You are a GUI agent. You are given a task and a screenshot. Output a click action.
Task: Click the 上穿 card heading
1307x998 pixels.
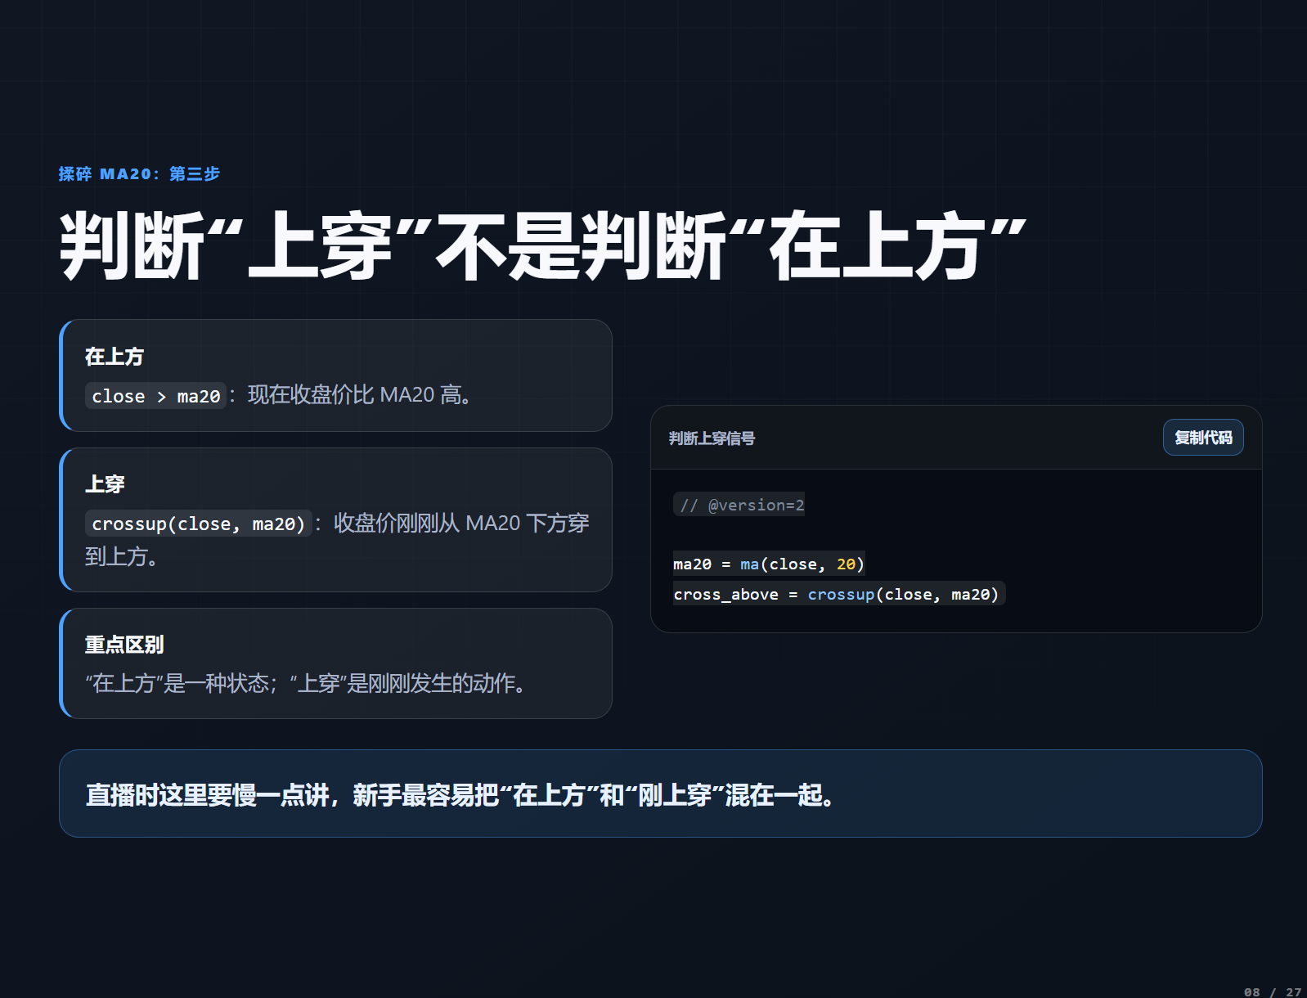pos(105,484)
